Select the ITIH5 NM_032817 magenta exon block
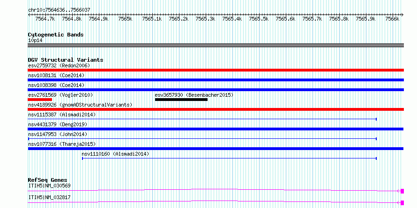The height and width of the screenshot is (208, 417). coord(402,203)
